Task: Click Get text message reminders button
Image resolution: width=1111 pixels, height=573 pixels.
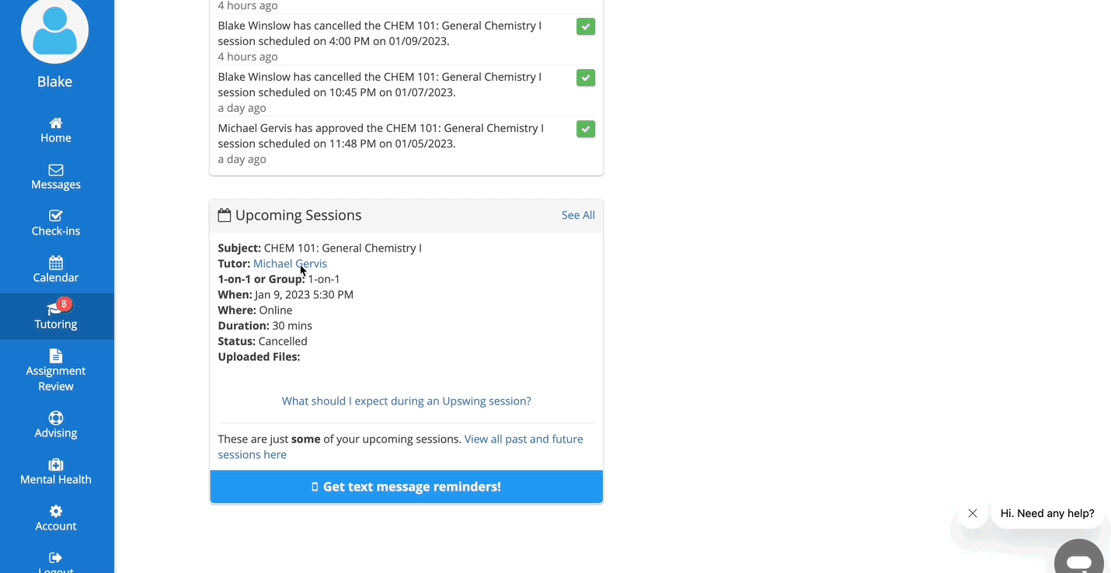Action: (406, 487)
